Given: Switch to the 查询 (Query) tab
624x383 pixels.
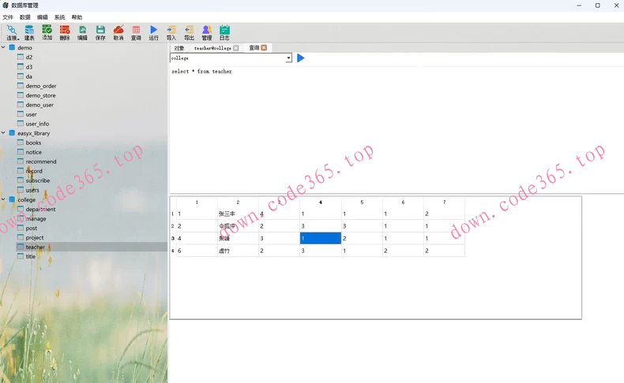Looking at the screenshot, I should 254,47.
